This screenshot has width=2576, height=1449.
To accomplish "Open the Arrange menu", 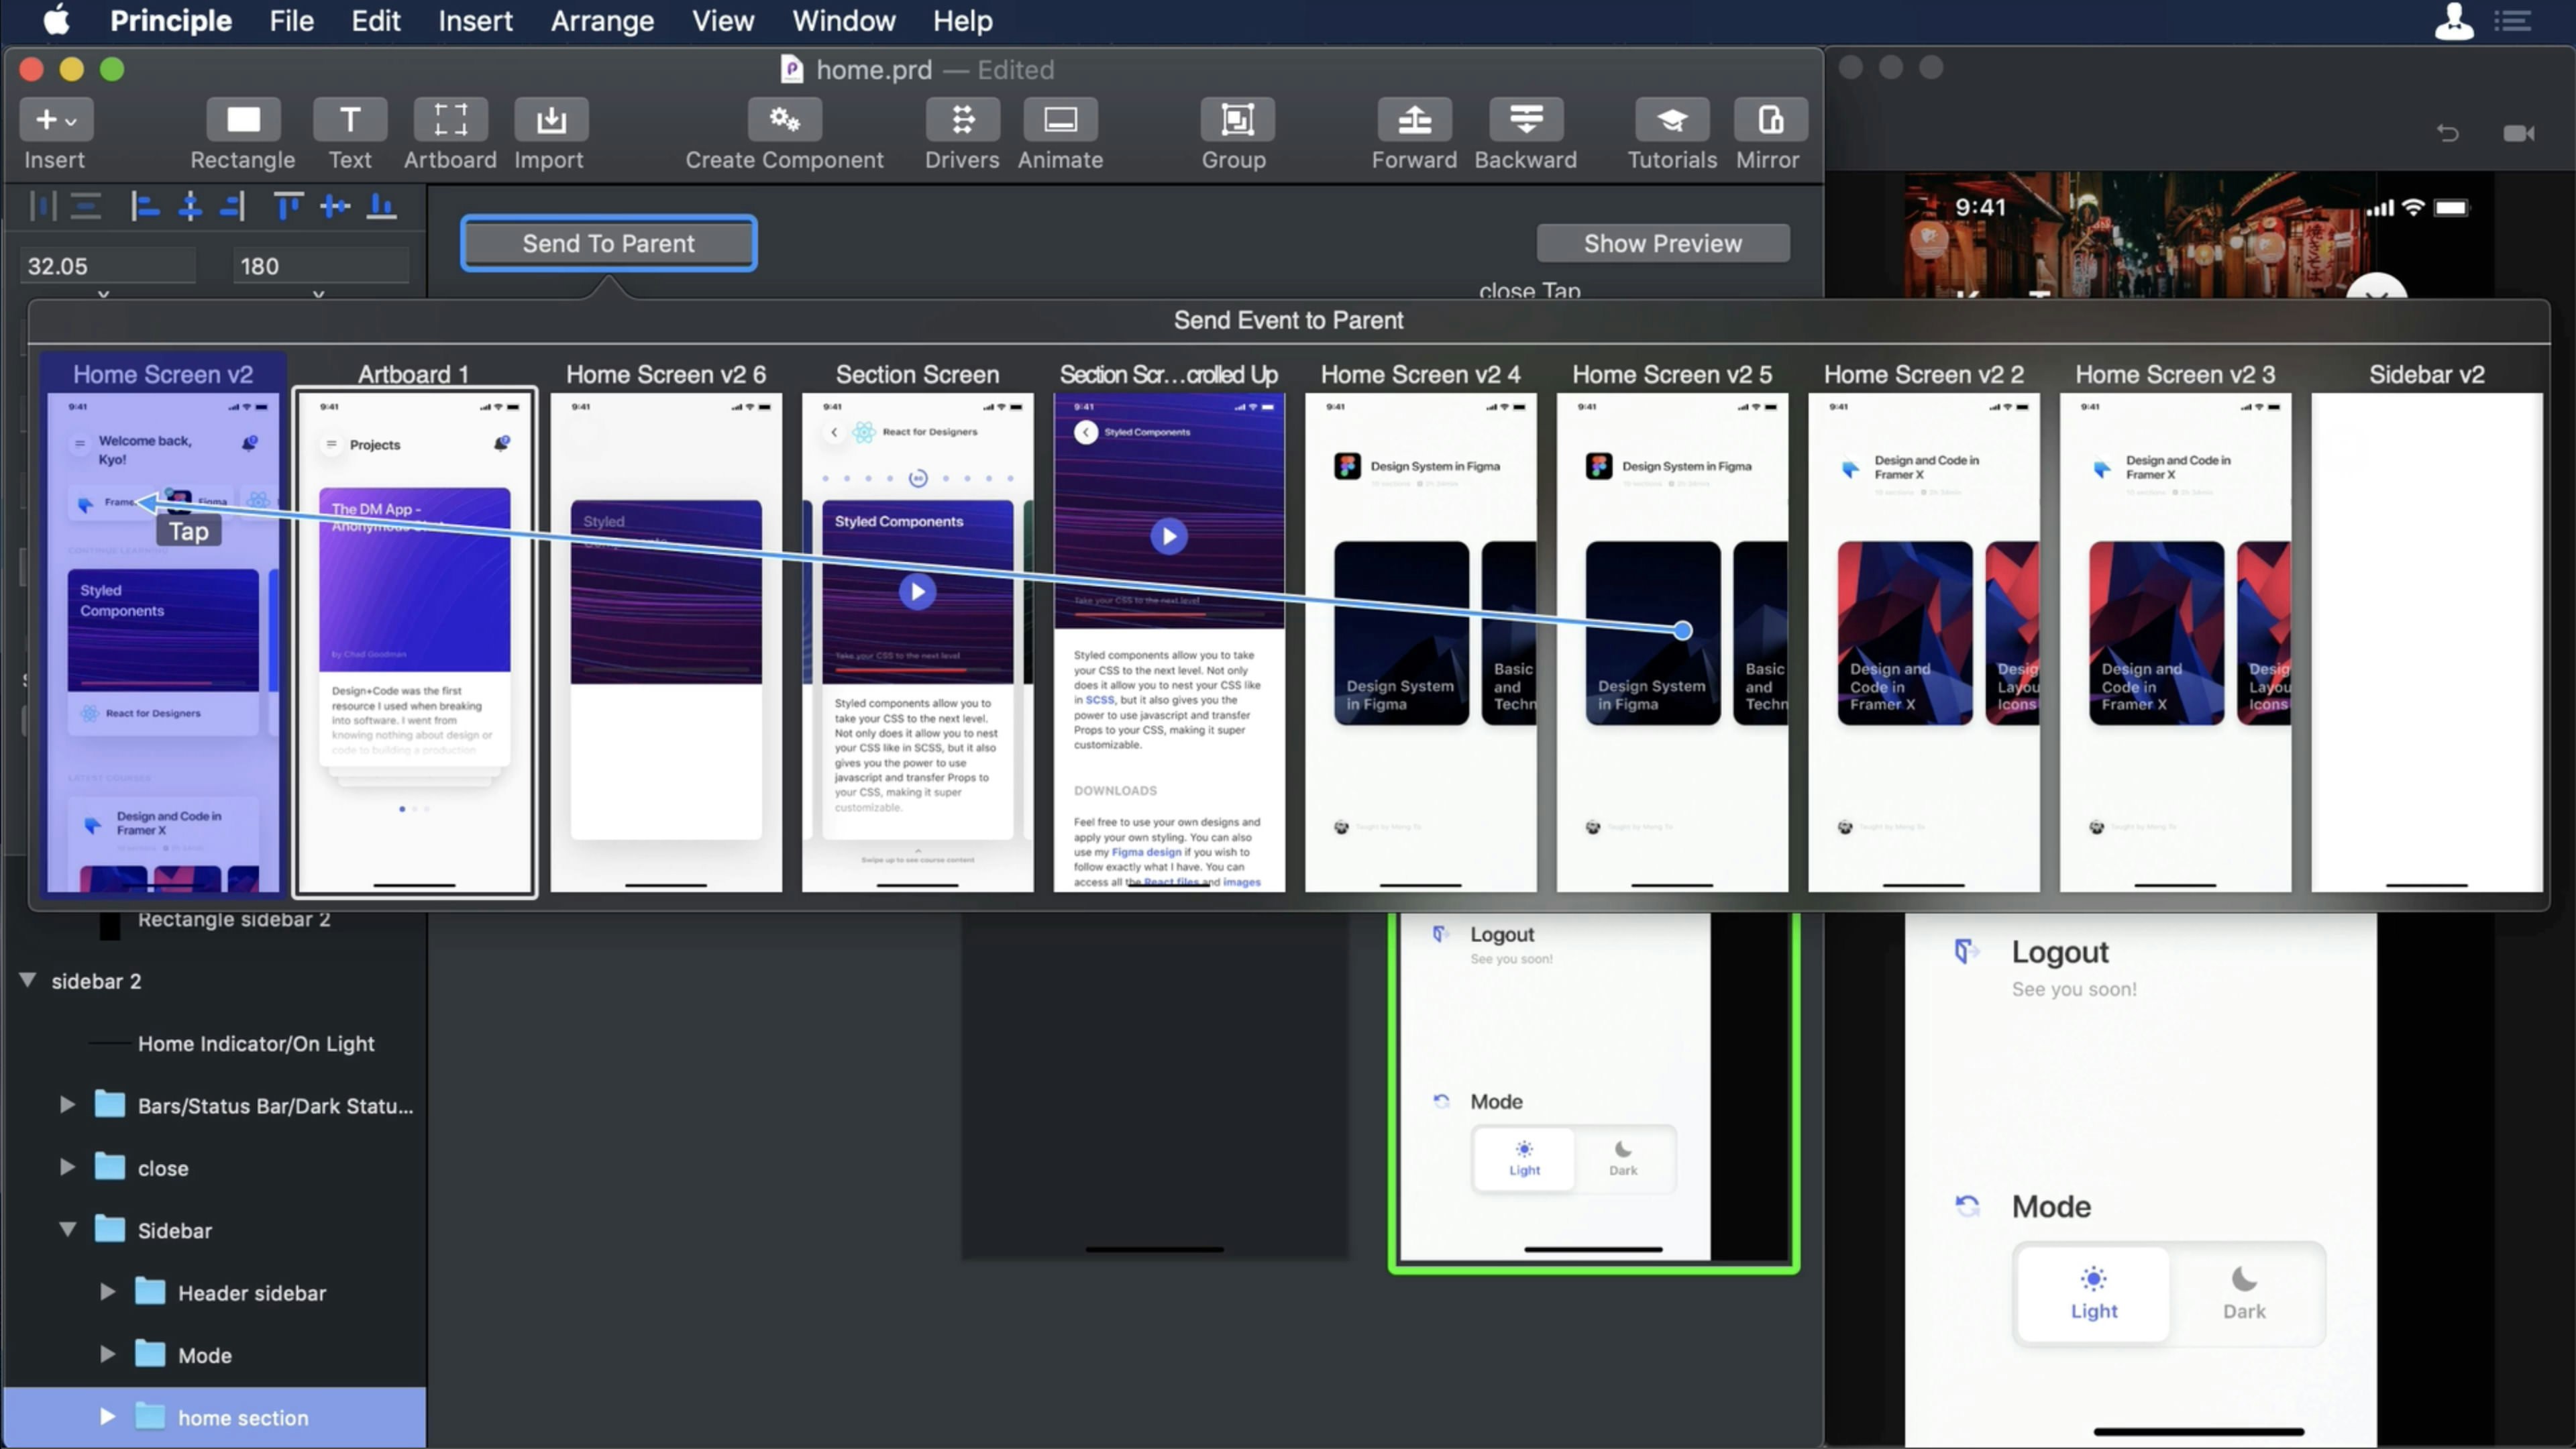I will (x=601, y=21).
